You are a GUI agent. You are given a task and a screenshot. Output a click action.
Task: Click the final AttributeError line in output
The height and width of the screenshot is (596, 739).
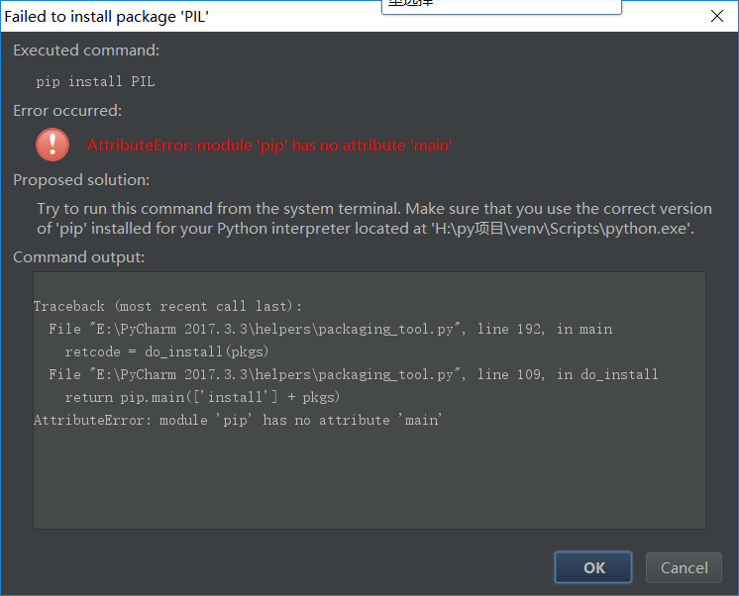point(238,420)
